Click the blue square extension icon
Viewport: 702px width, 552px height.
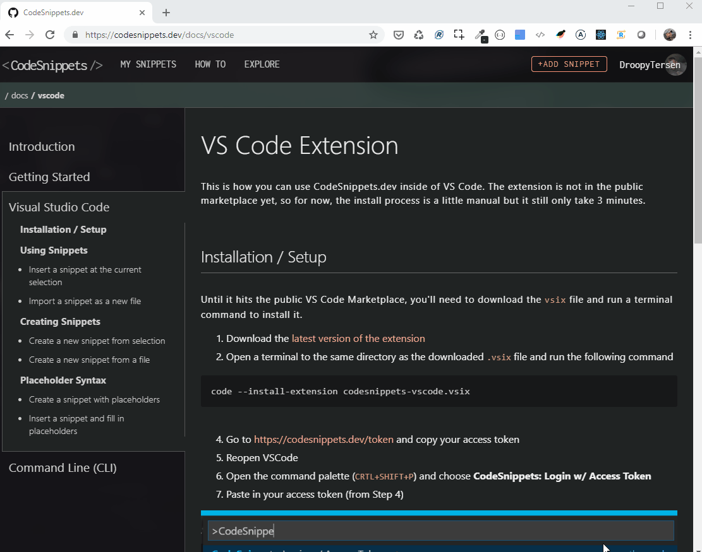point(520,35)
